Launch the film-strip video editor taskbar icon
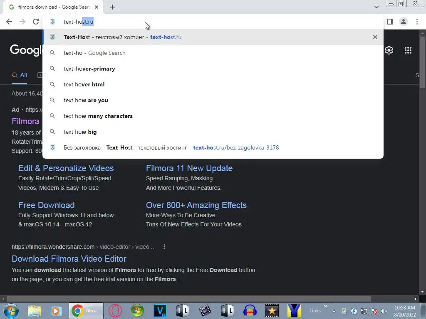 tap(205, 311)
